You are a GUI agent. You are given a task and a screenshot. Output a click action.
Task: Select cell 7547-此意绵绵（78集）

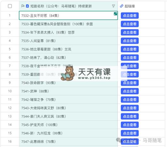point(68,142)
